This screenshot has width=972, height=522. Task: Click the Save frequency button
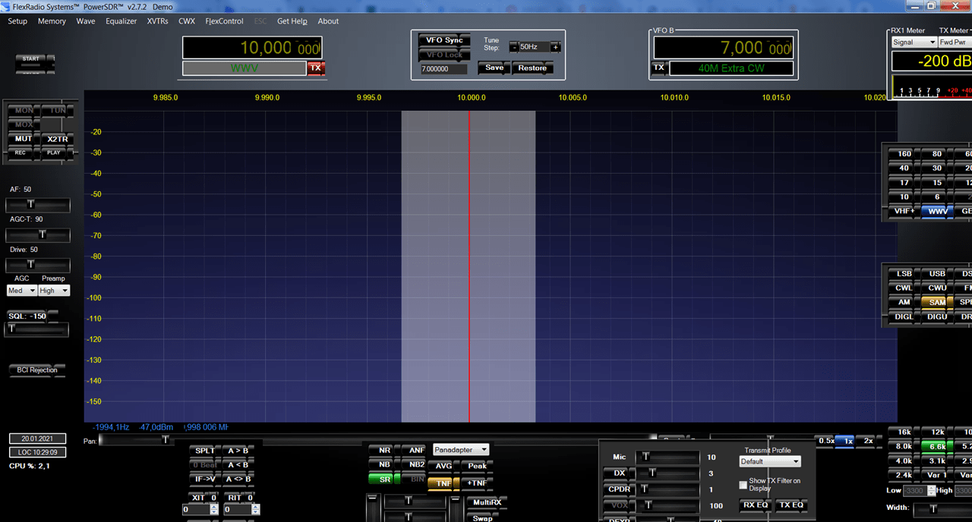494,68
